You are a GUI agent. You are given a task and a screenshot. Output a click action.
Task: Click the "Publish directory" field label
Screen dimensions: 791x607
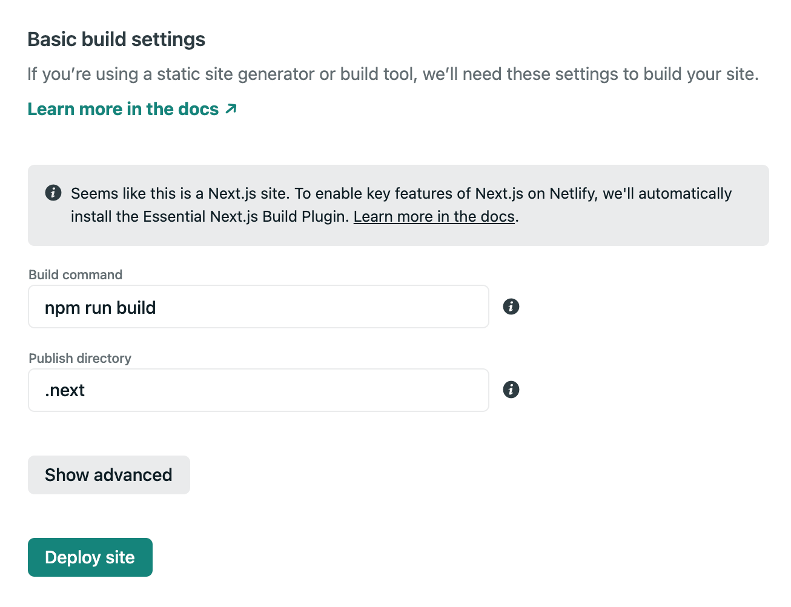tap(80, 359)
